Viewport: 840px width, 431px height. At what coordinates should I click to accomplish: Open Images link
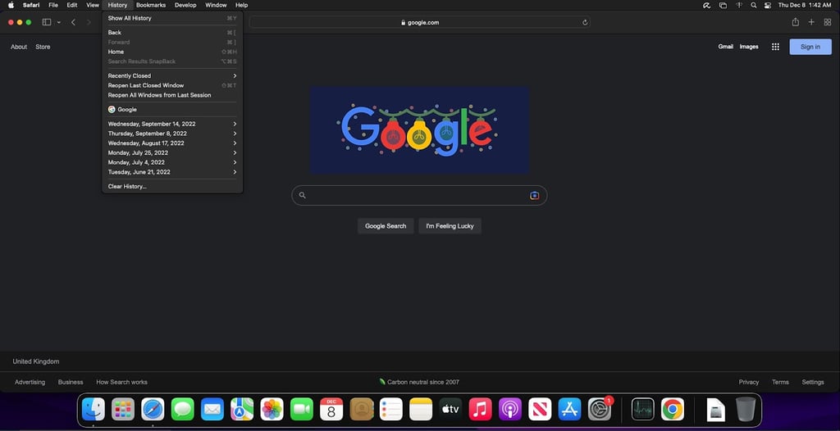click(x=749, y=47)
